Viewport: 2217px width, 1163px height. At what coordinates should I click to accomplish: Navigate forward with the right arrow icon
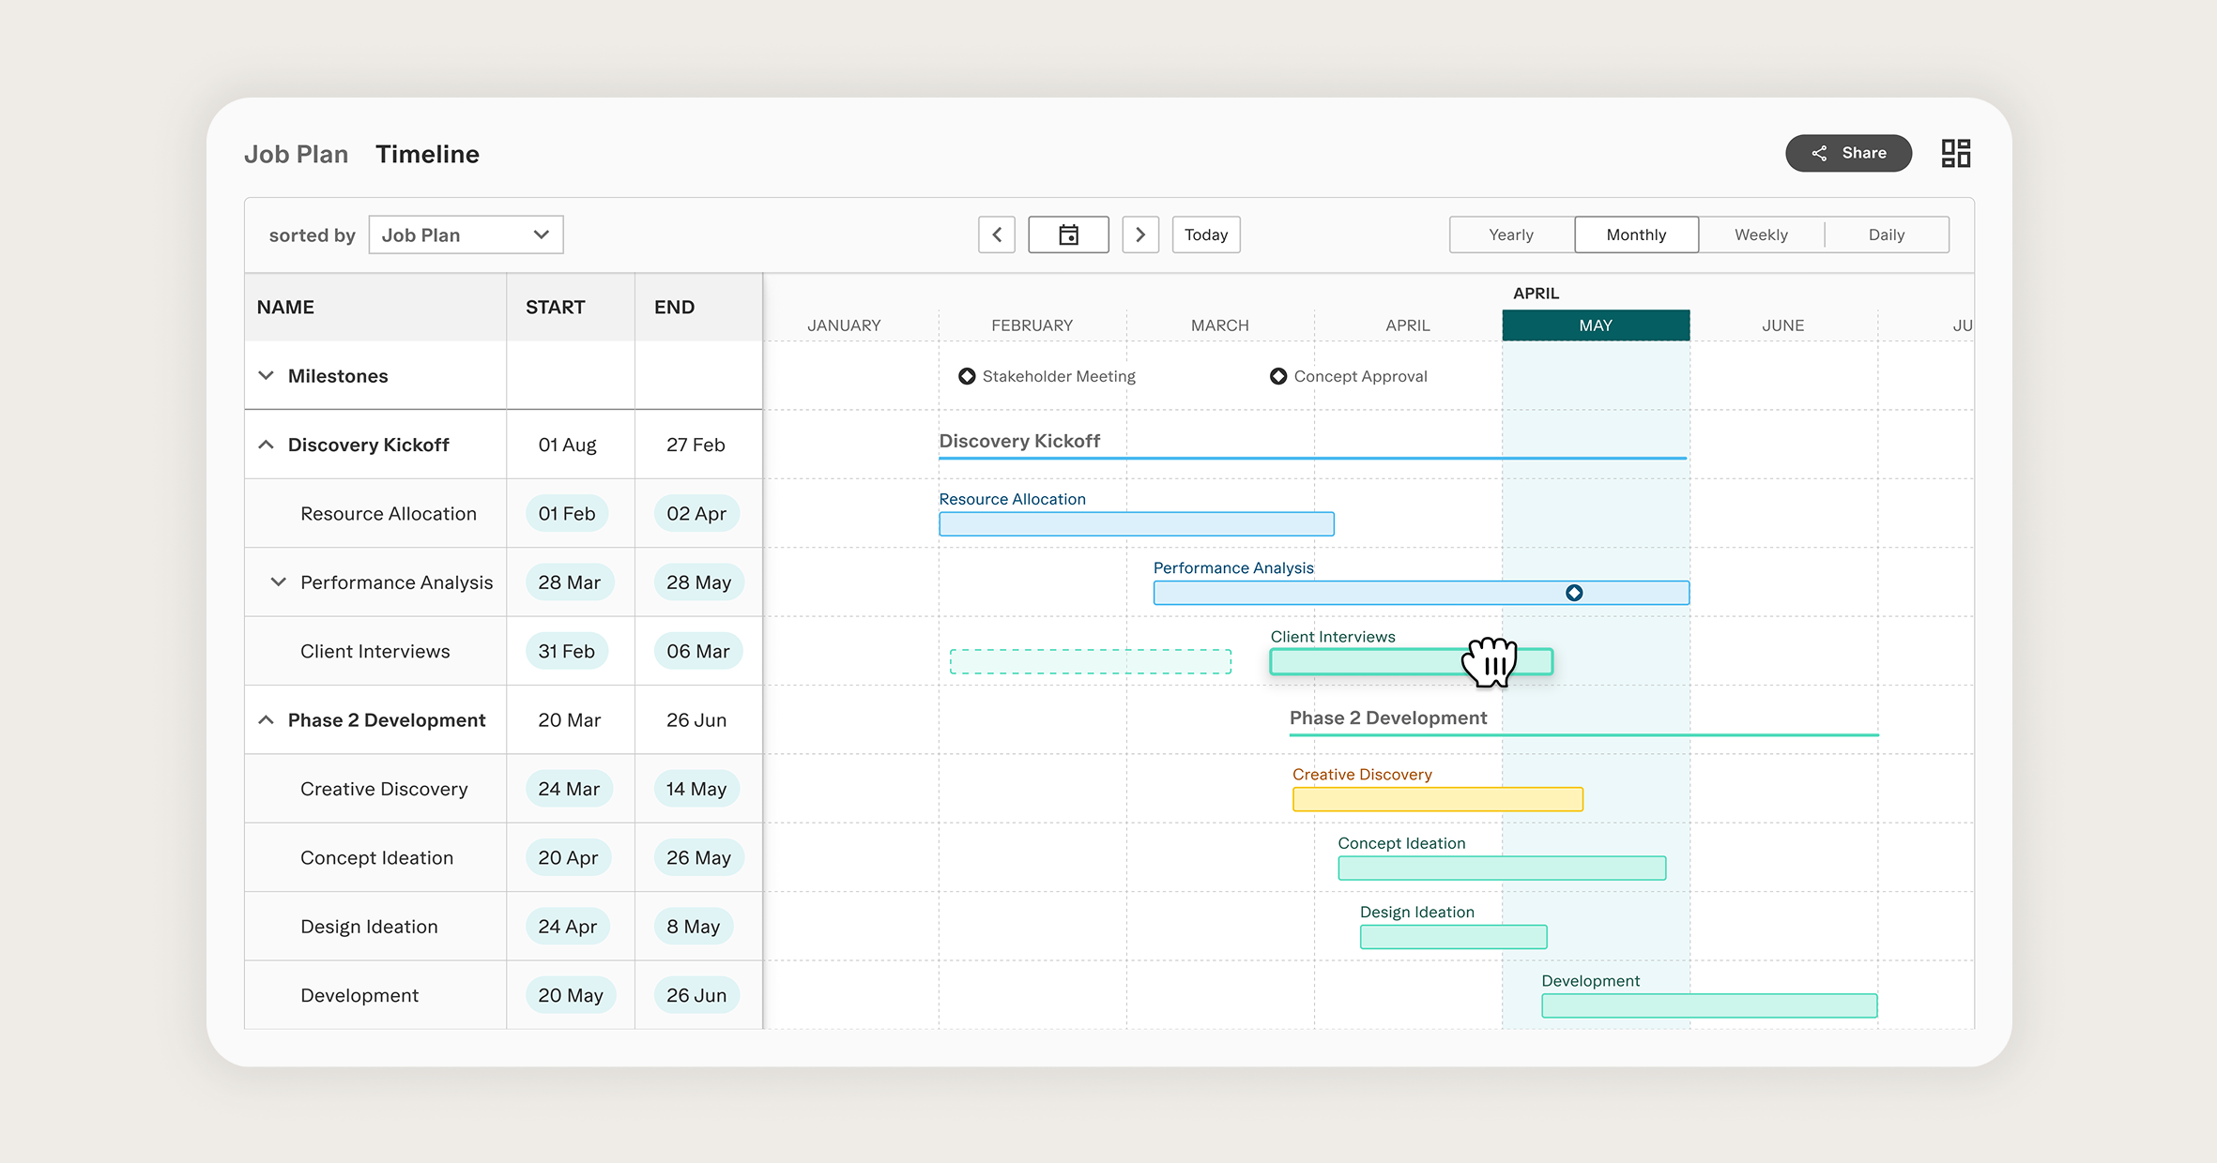[x=1140, y=234]
